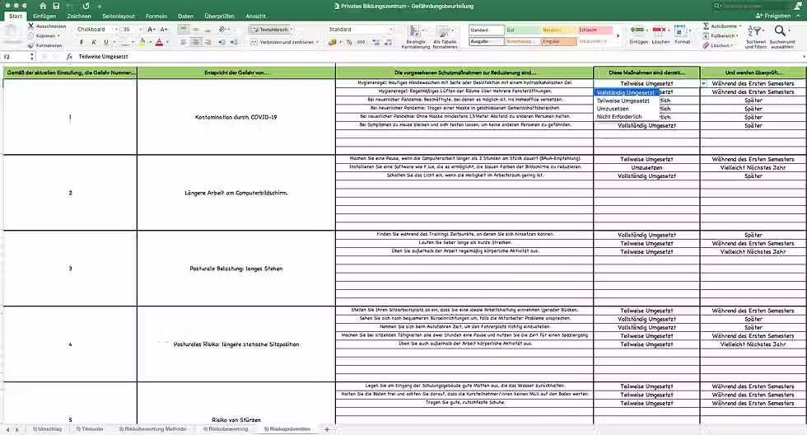
Task: Apply percent style format
Action: [349, 42]
